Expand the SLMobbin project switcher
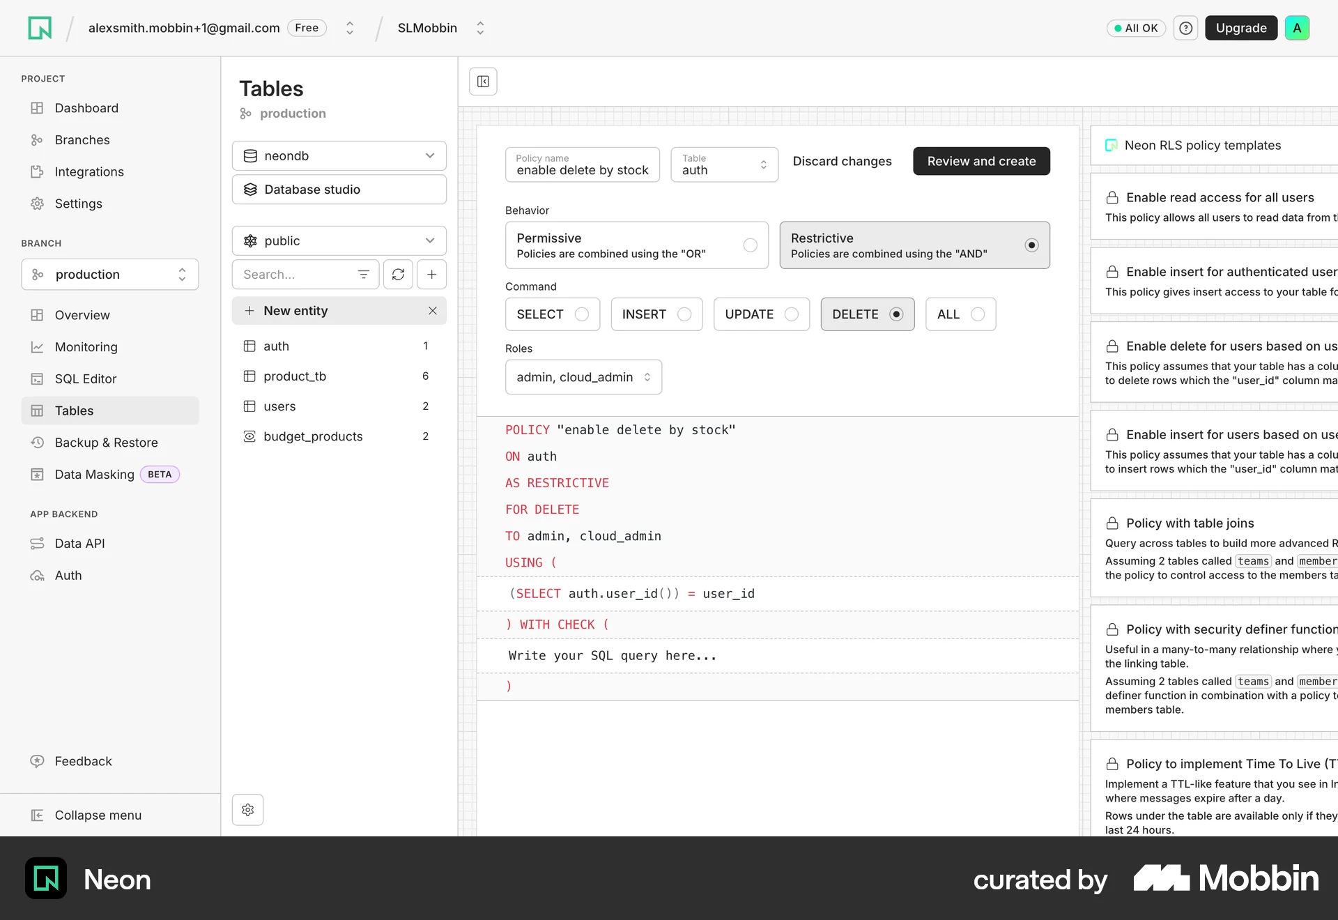Image resolution: width=1338 pixels, height=920 pixels. (x=480, y=28)
